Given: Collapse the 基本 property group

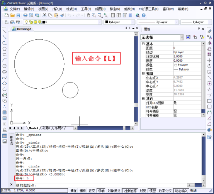Looking at the screenshot, I should [x=143, y=44].
